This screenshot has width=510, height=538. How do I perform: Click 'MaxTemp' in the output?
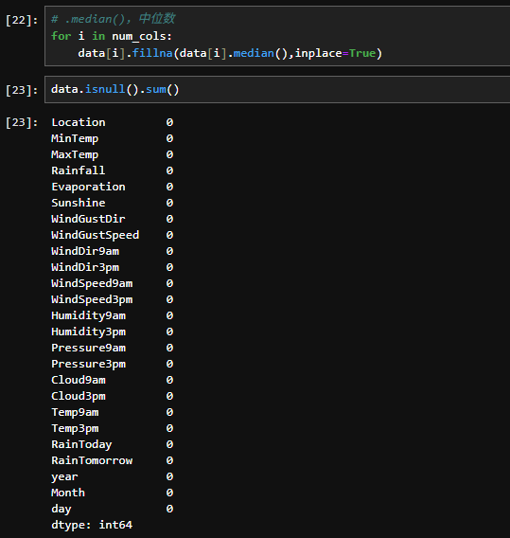[75, 154]
